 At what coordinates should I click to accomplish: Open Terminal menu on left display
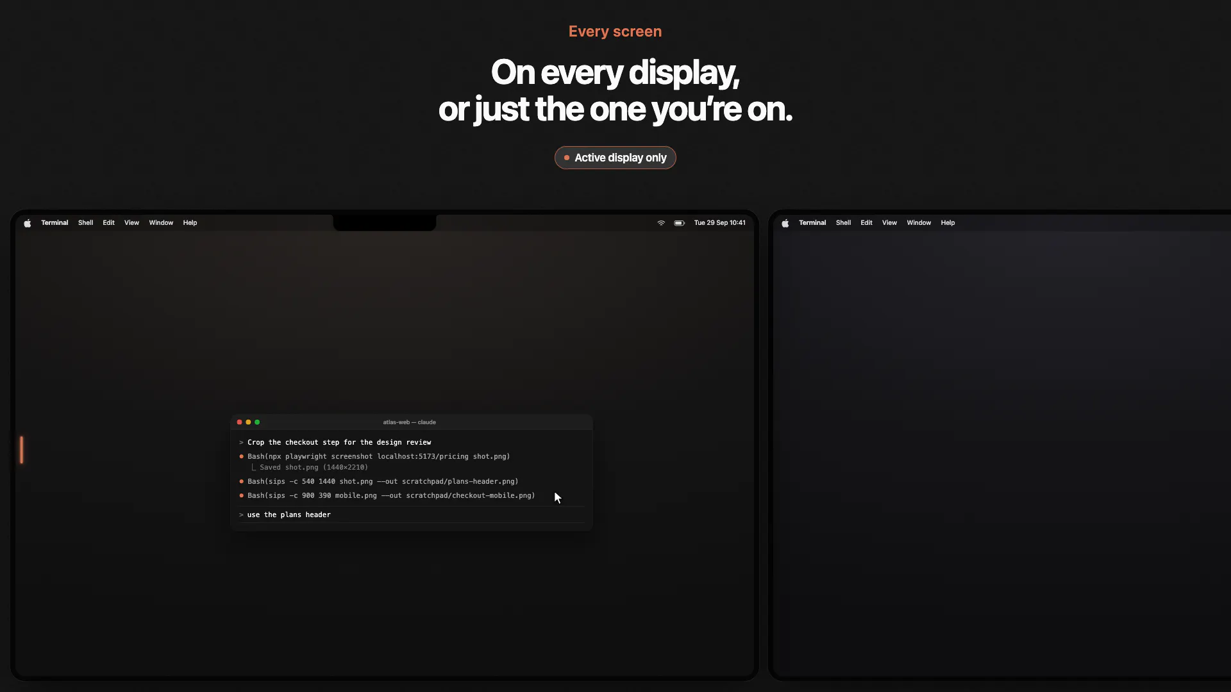(54, 223)
